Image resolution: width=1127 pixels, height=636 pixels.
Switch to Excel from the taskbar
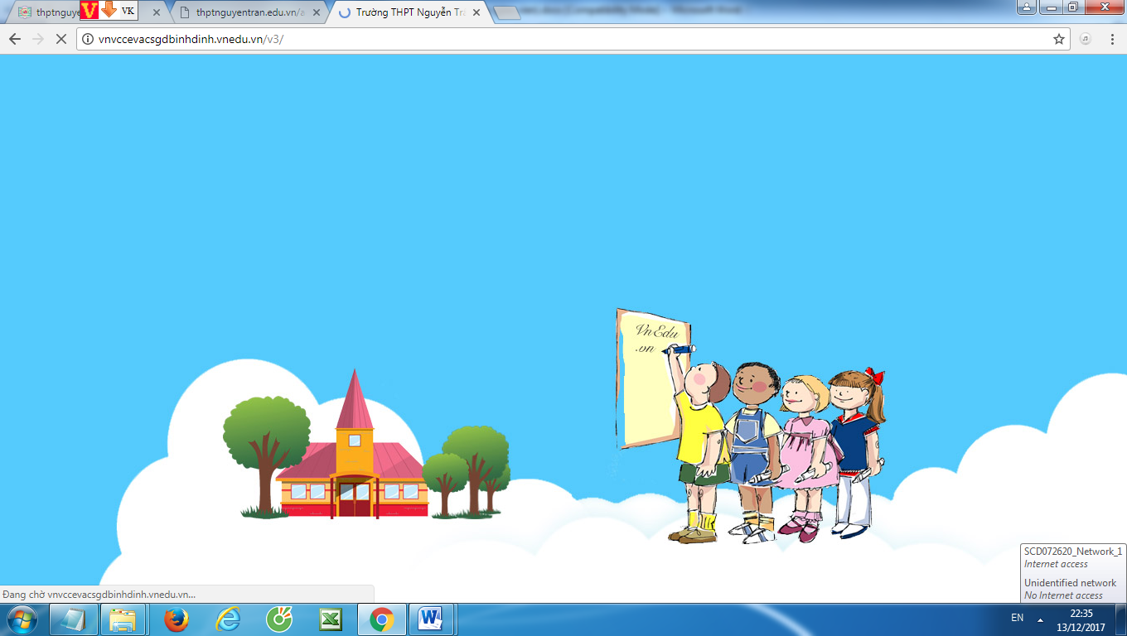coord(331,619)
